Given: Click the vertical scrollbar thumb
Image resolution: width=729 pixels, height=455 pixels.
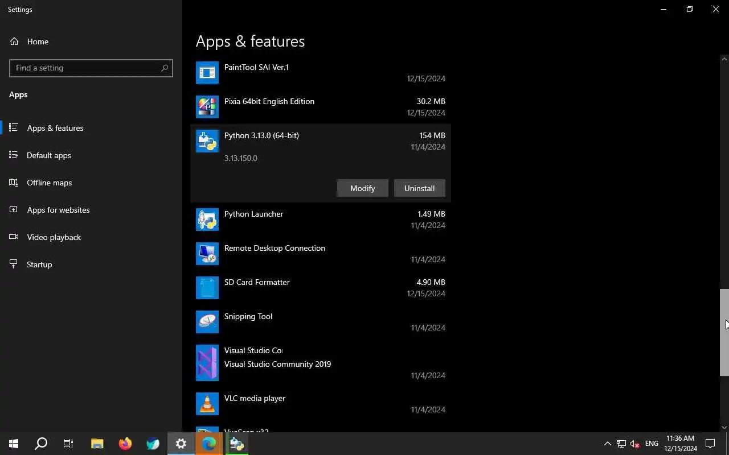Looking at the screenshot, I should [x=724, y=333].
